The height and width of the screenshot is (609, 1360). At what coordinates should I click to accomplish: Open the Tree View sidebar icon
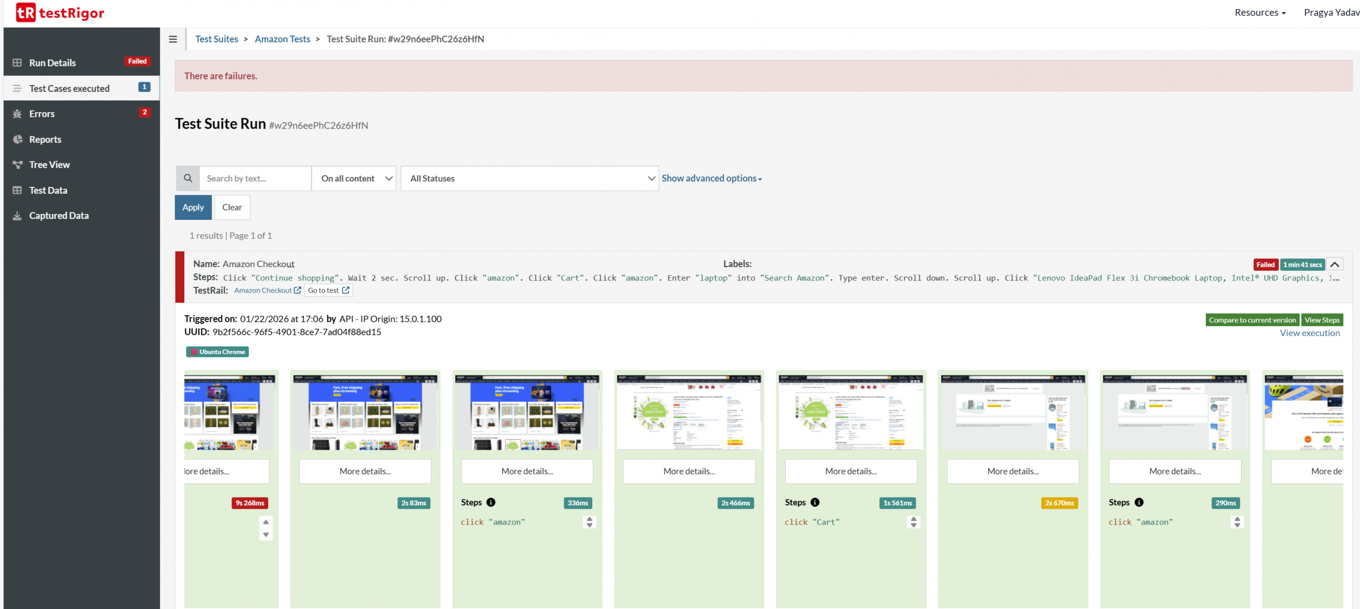17,165
